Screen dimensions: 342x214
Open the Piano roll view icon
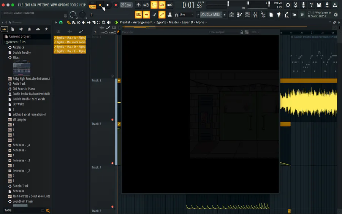click(x=239, y=14)
